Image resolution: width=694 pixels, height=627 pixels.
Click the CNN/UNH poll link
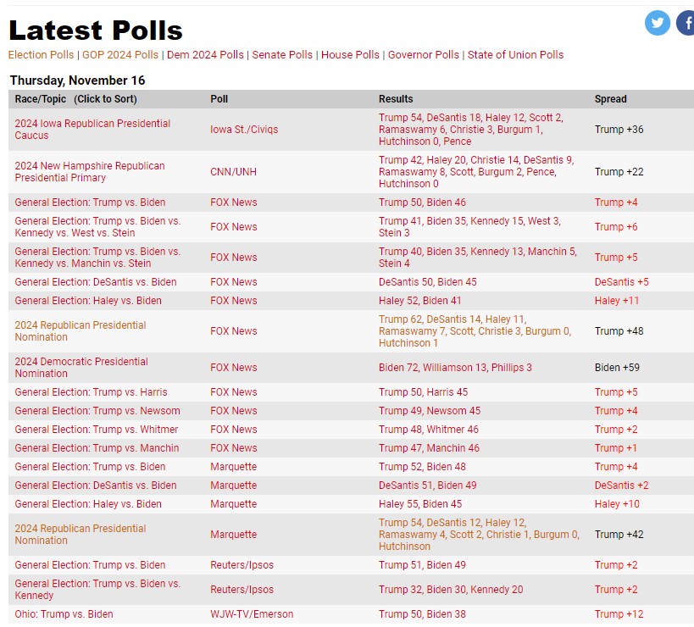(x=233, y=172)
